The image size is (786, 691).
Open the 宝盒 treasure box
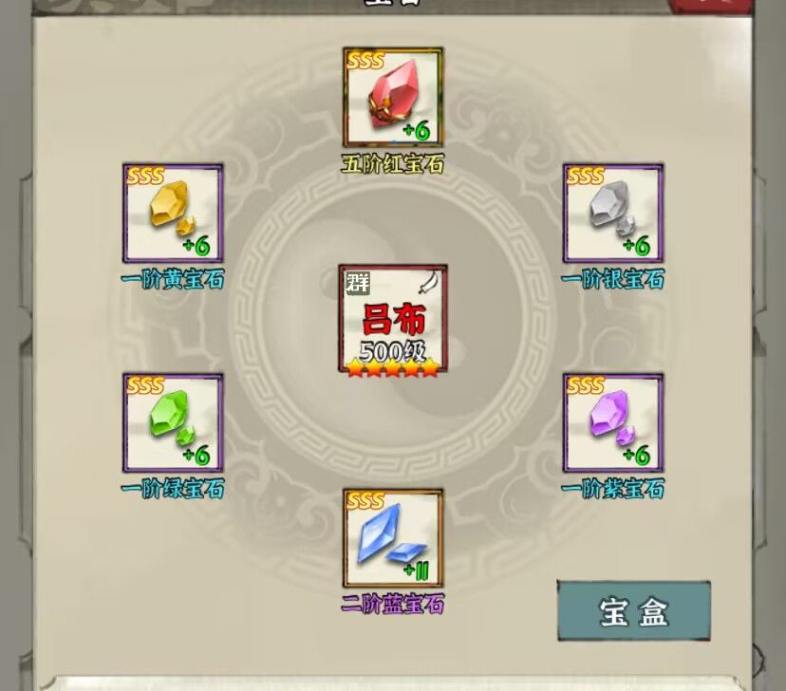[x=633, y=611]
